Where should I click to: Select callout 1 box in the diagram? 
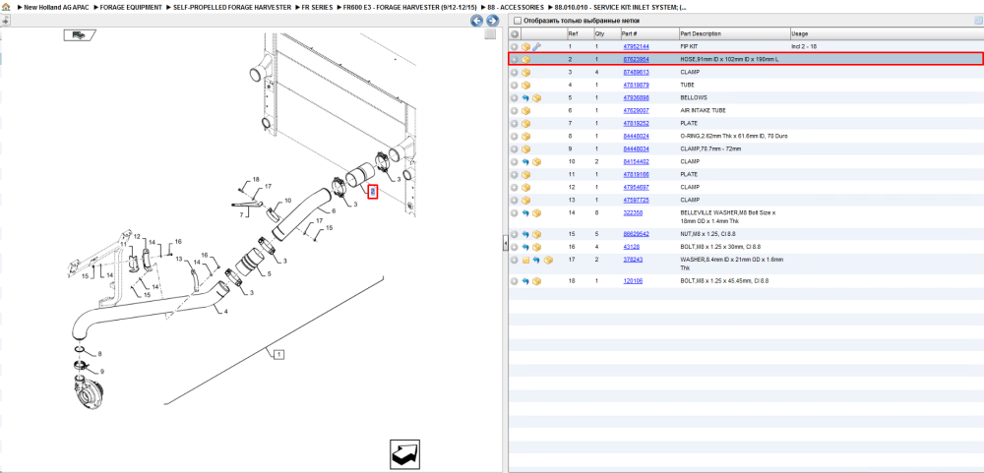tap(278, 354)
